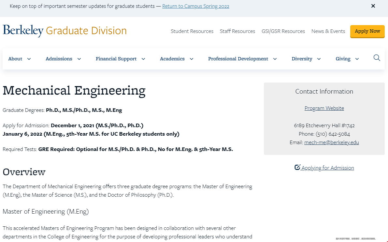
Task: Open the Financial Support menu item
Action: point(116,59)
